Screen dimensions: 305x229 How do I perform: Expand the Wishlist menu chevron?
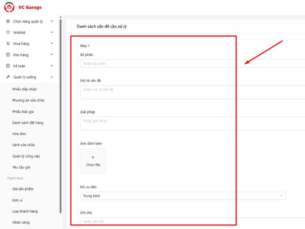click(52, 32)
